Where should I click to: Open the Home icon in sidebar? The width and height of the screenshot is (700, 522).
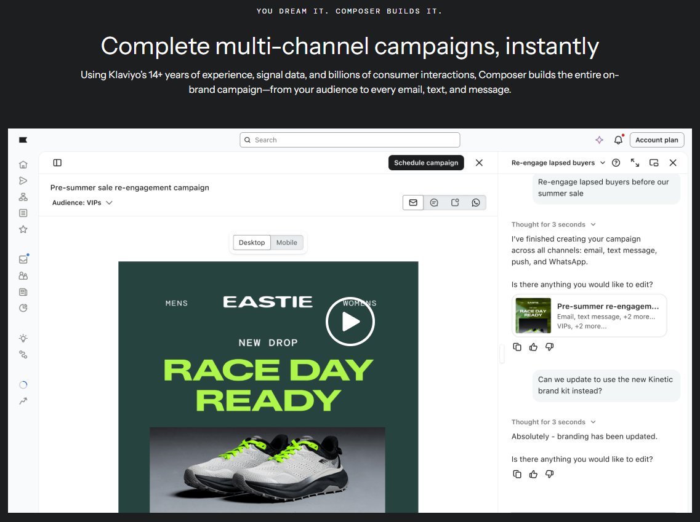tap(23, 165)
